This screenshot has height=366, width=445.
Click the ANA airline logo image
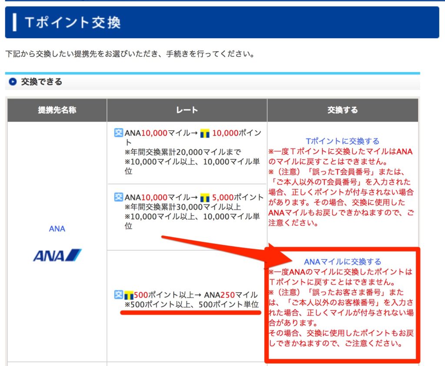point(57,255)
